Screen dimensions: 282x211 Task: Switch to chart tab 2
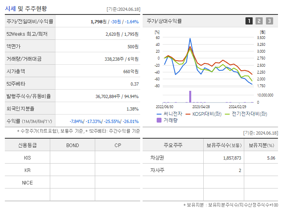click(x=259, y=21)
